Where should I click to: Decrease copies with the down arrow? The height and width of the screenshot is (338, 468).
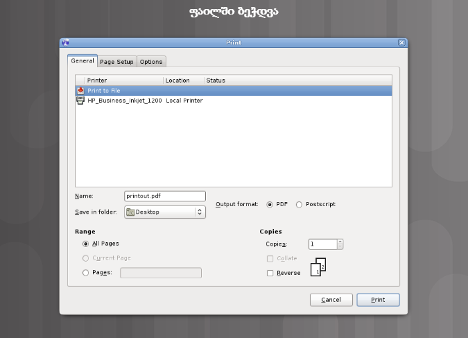coord(340,246)
